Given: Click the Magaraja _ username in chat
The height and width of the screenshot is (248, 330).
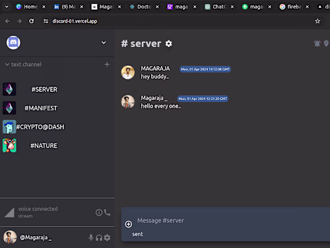Looking at the screenshot, I should [x=154, y=98].
